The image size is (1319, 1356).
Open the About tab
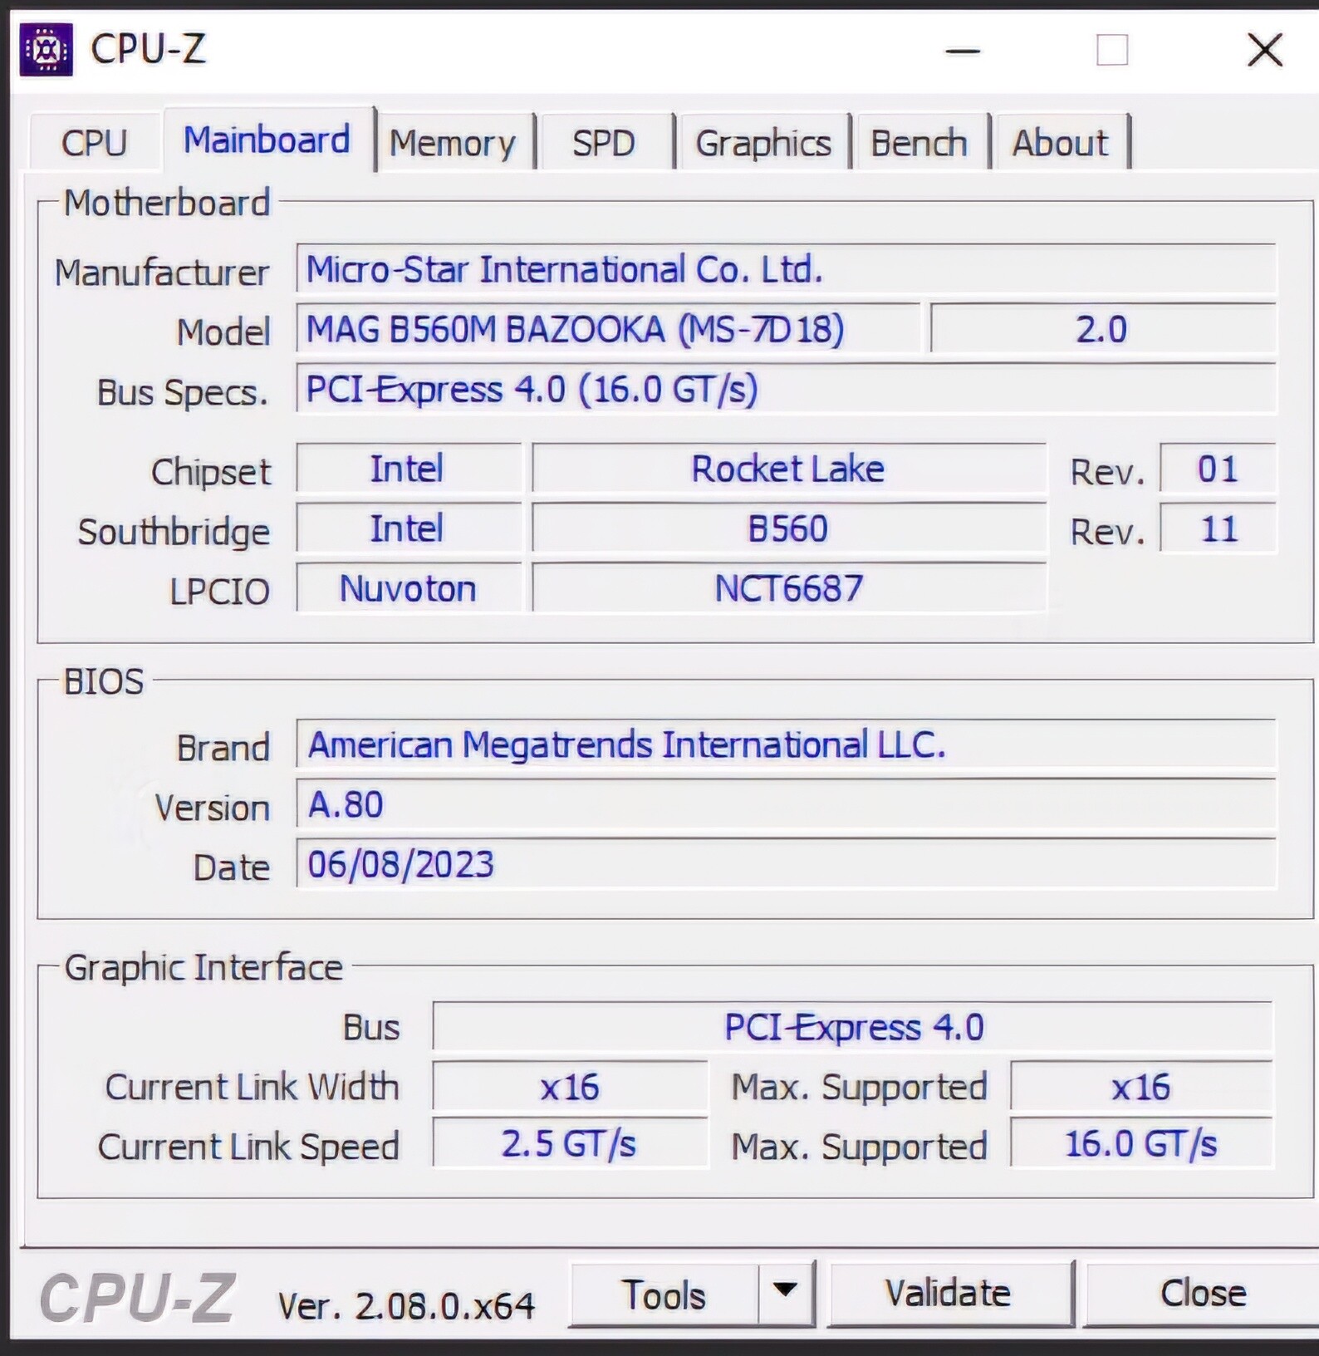1061,143
